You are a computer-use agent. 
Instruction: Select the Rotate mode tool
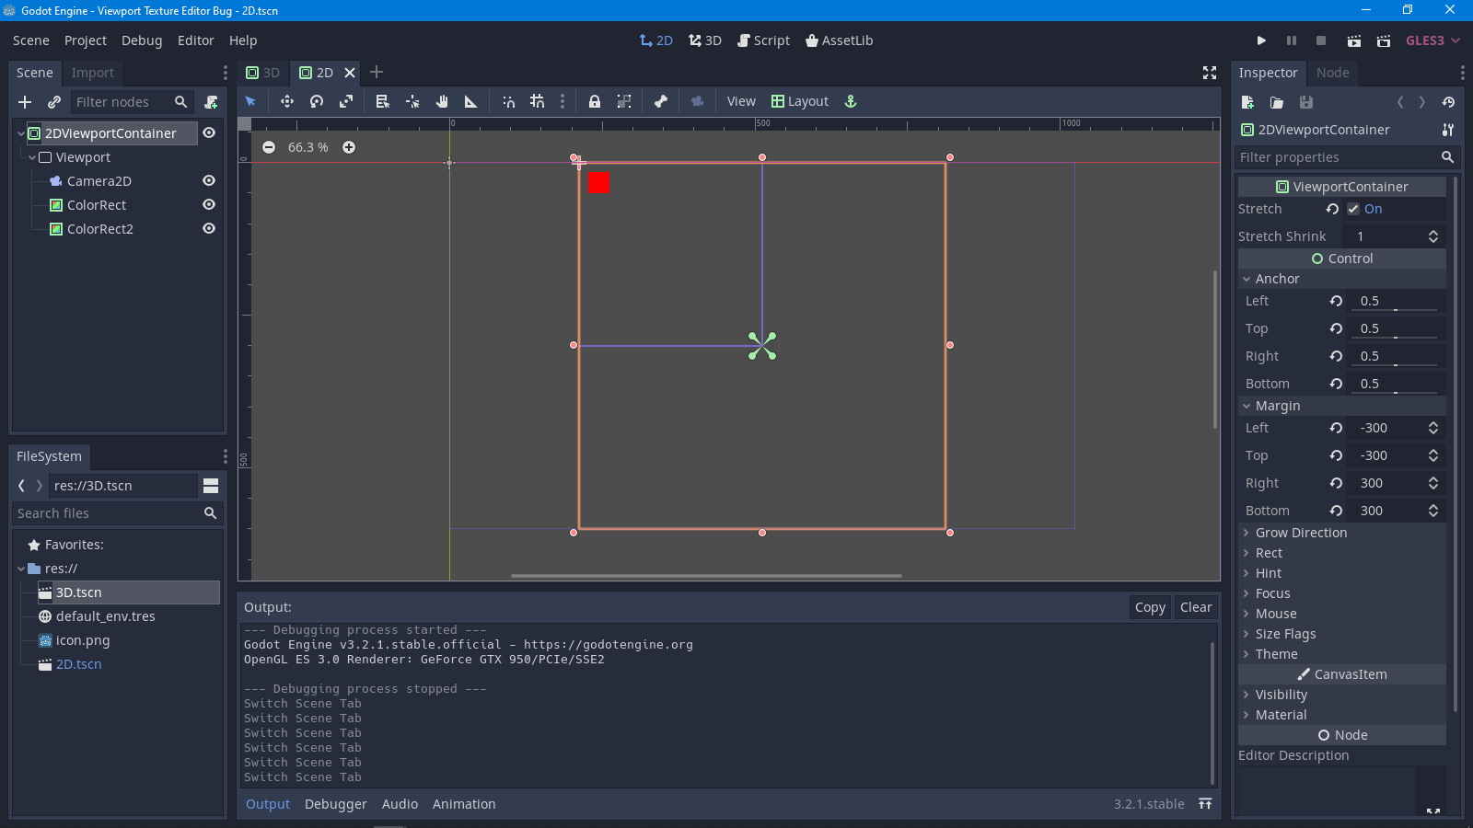click(x=317, y=101)
